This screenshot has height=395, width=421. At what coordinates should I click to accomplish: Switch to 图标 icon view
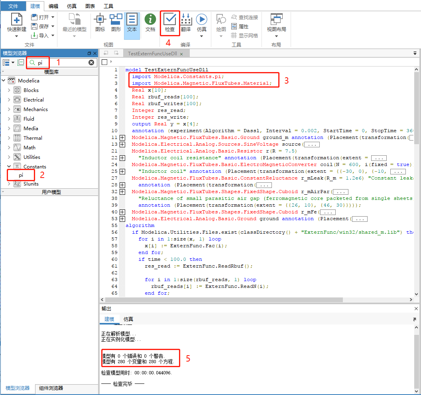click(100, 23)
